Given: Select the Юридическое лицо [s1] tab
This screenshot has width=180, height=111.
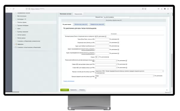Looking at the screenshot, I should click(x=97, y=24).
